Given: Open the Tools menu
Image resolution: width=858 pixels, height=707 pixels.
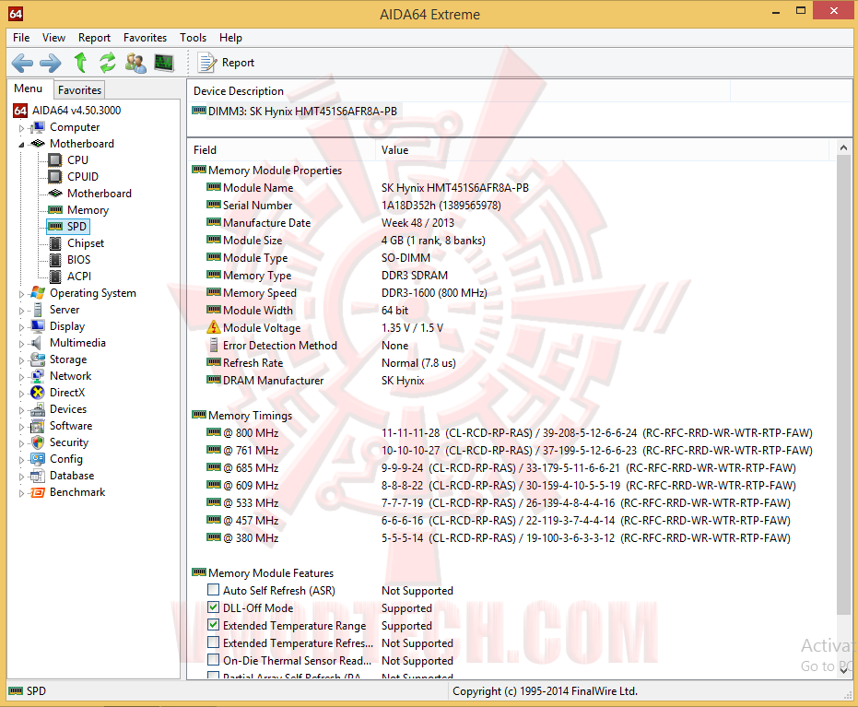Looking at the screenshot, I should (x=194, y=38).
